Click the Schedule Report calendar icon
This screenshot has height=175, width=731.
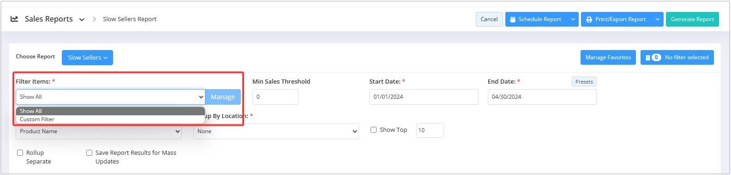tap(513, 19)
